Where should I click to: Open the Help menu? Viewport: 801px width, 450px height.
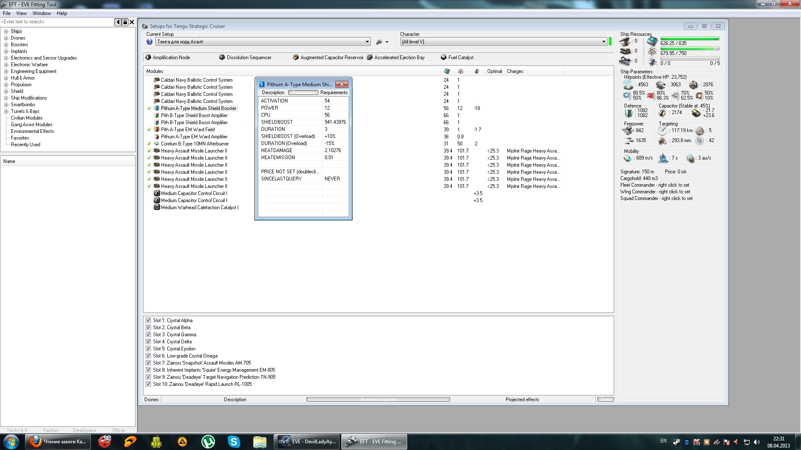click(62, 13)
